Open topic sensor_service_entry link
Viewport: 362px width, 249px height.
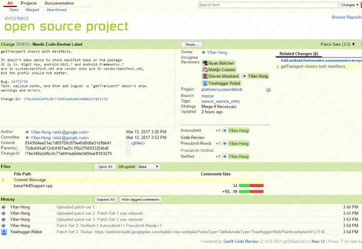[x=220, y=101]
